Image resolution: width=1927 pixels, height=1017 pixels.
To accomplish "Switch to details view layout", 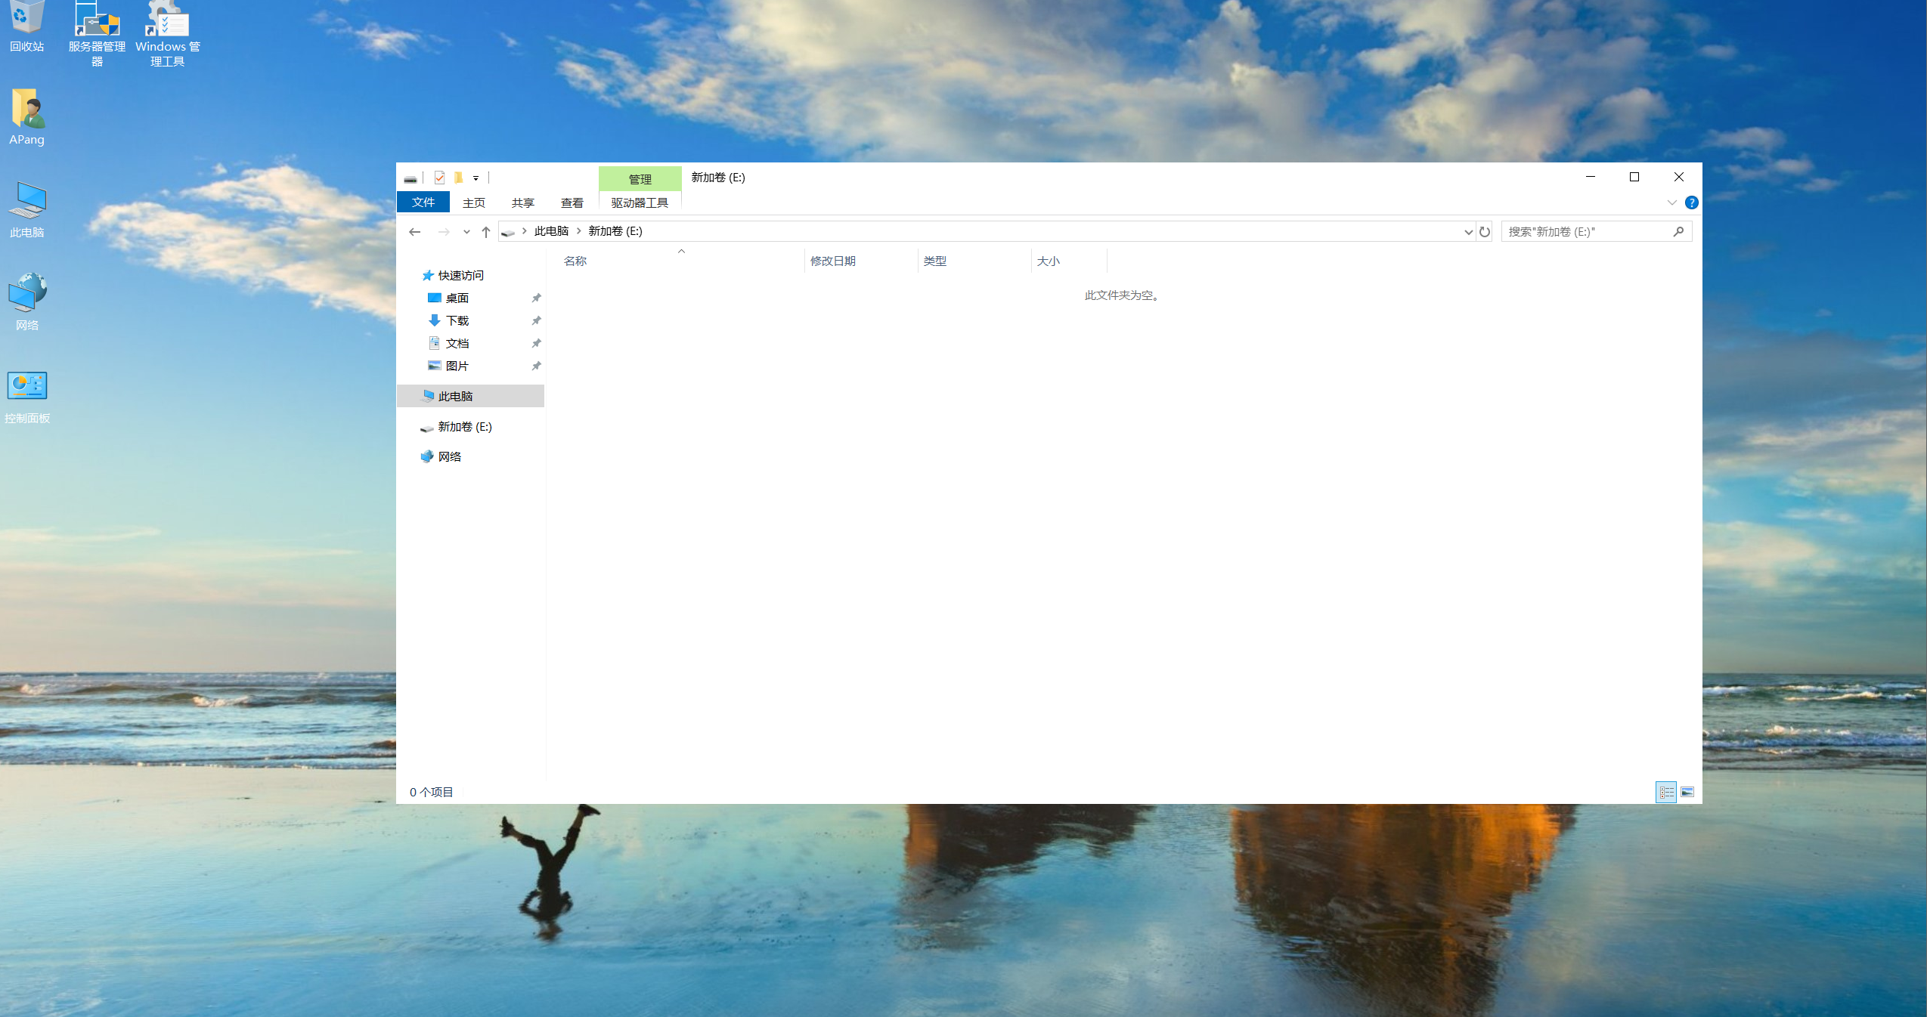I will [x=1666, y=792].
